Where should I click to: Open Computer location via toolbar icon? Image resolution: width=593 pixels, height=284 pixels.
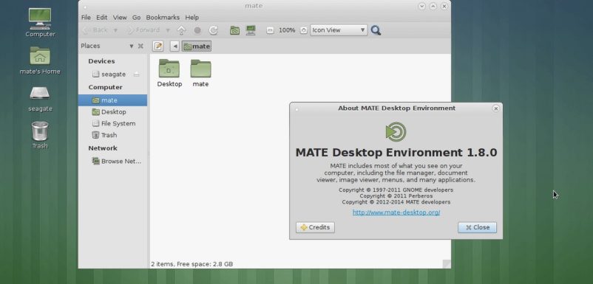tap(251, 30)
